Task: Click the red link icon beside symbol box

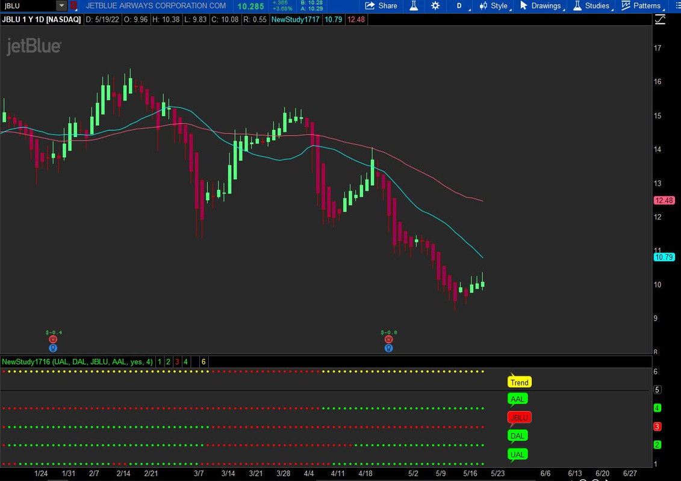Action: point(74,6)
